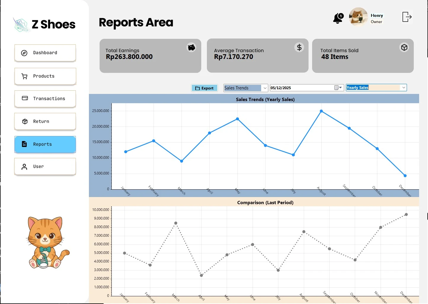Click the logout door icon
The width and height of the screenshot is (428, 304).
407,17
